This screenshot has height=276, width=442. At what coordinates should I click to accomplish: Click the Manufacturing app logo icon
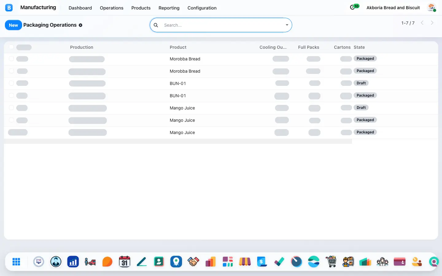click(9, 8)
